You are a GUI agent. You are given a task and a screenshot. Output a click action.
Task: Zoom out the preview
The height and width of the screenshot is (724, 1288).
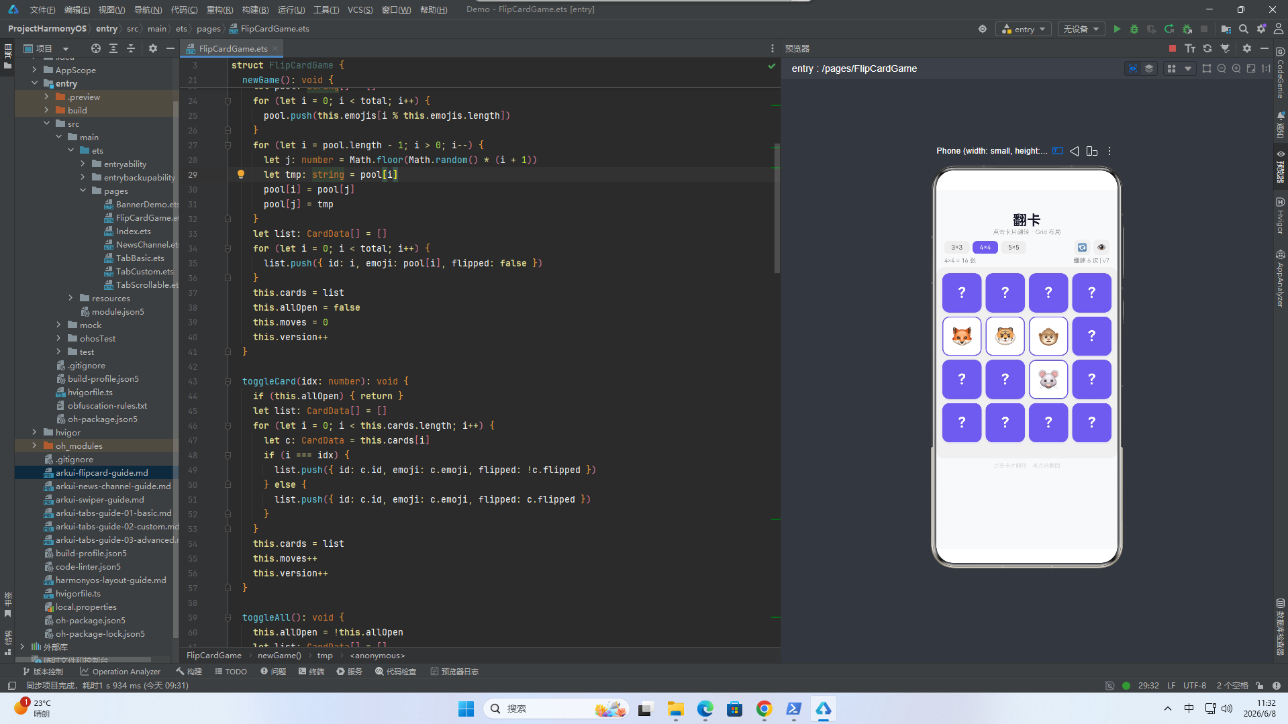1222,68
